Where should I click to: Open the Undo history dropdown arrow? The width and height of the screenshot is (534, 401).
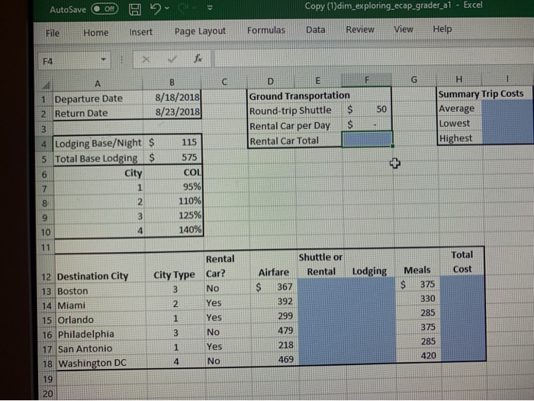click(x=167, y=8)
